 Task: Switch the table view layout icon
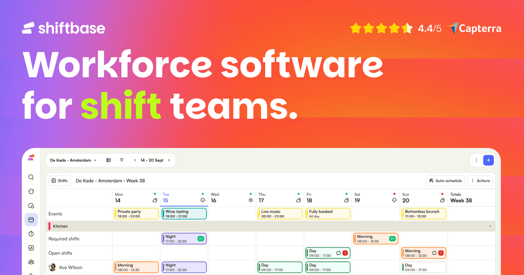pos(108,160)
